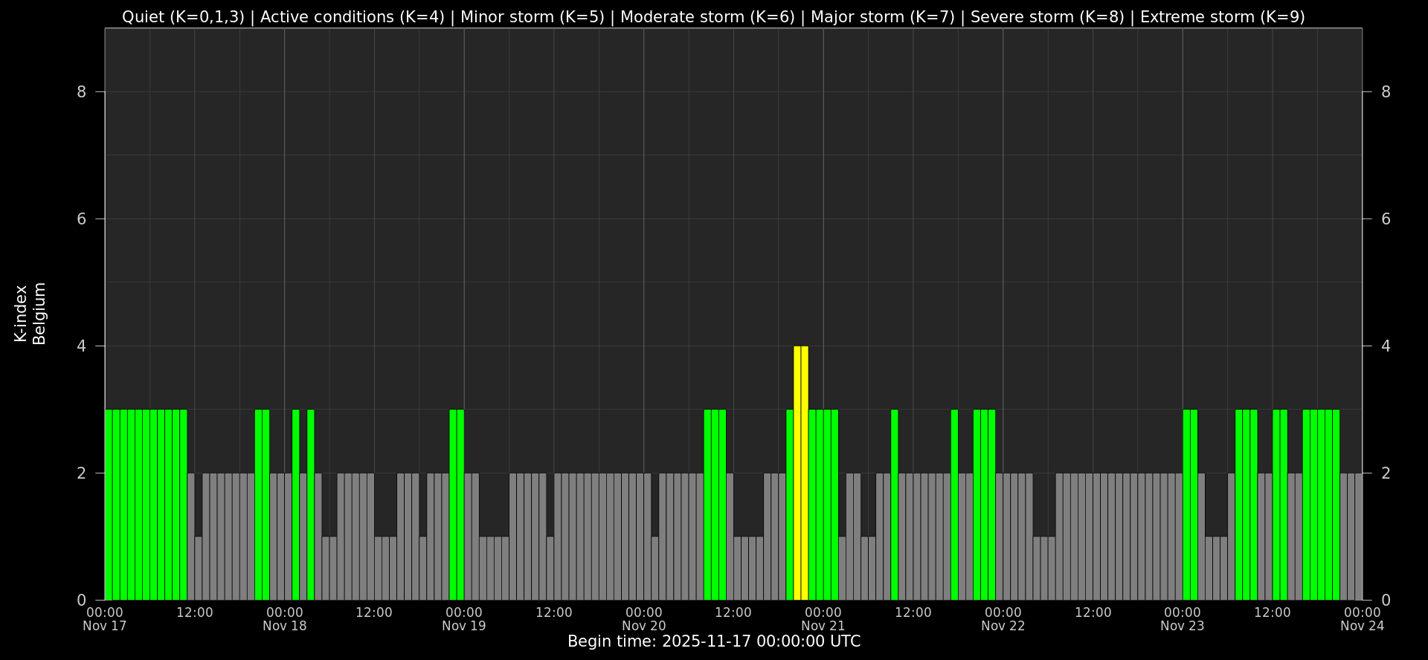1428x660 pixels.
Task: Click the 'K-index Belgium' y-axis title
Action: click(30, 314)
